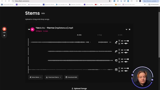Click the vocals volume slider
The width and height of the screenshot is (160, 90).
pyautogui.click(x=126, y=41)
